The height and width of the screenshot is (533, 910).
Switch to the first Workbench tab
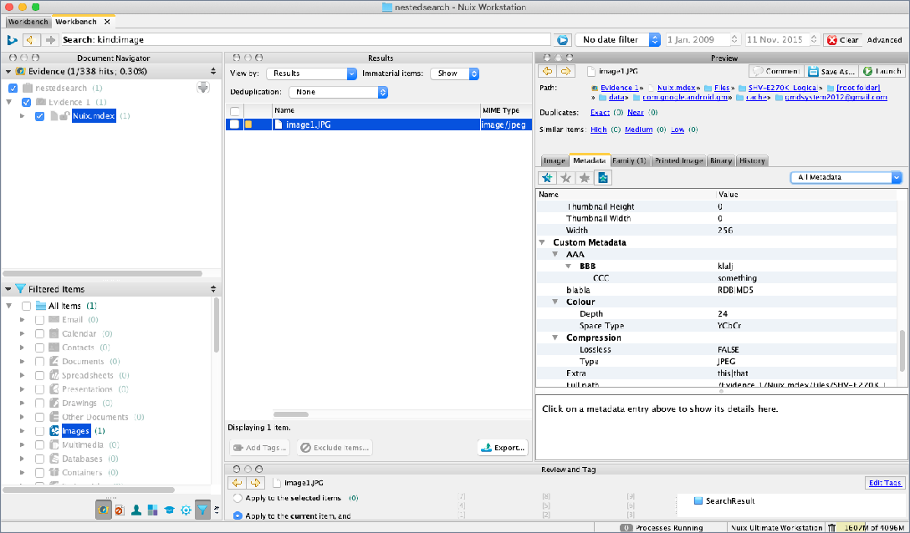point(28,22)
